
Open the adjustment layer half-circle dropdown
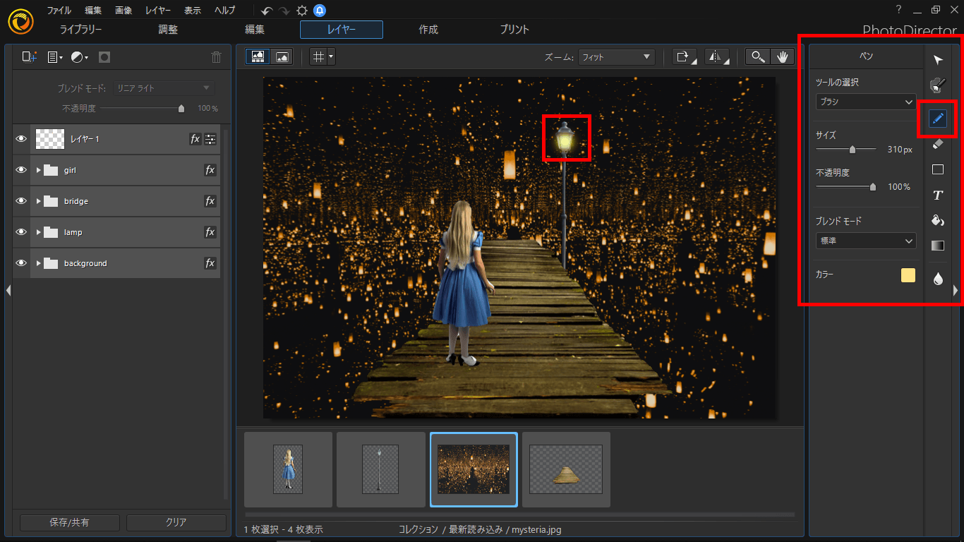[79, 57]
